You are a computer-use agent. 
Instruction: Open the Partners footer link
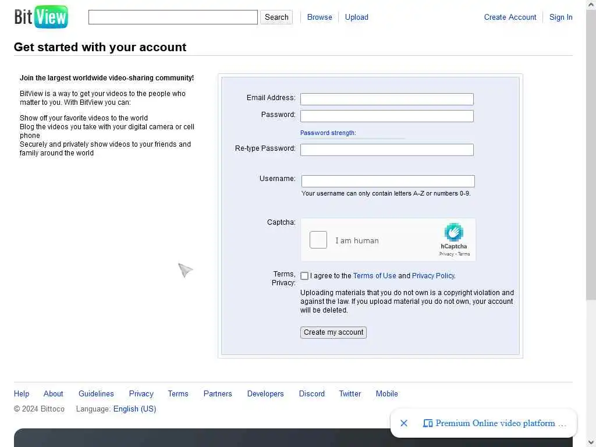[218, 394]
